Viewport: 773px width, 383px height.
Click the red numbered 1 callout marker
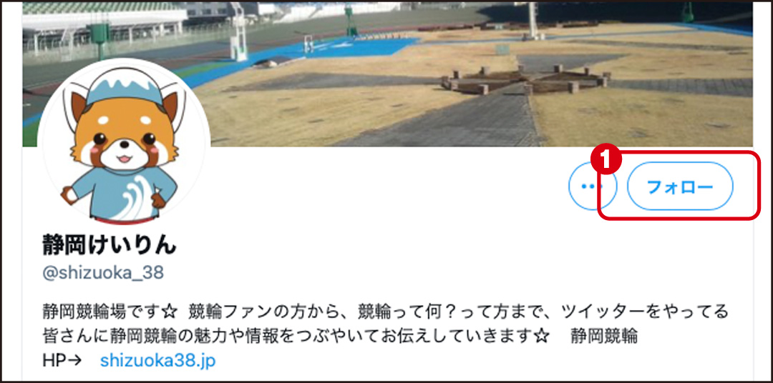pyautogui.click(x=607, y=162)
